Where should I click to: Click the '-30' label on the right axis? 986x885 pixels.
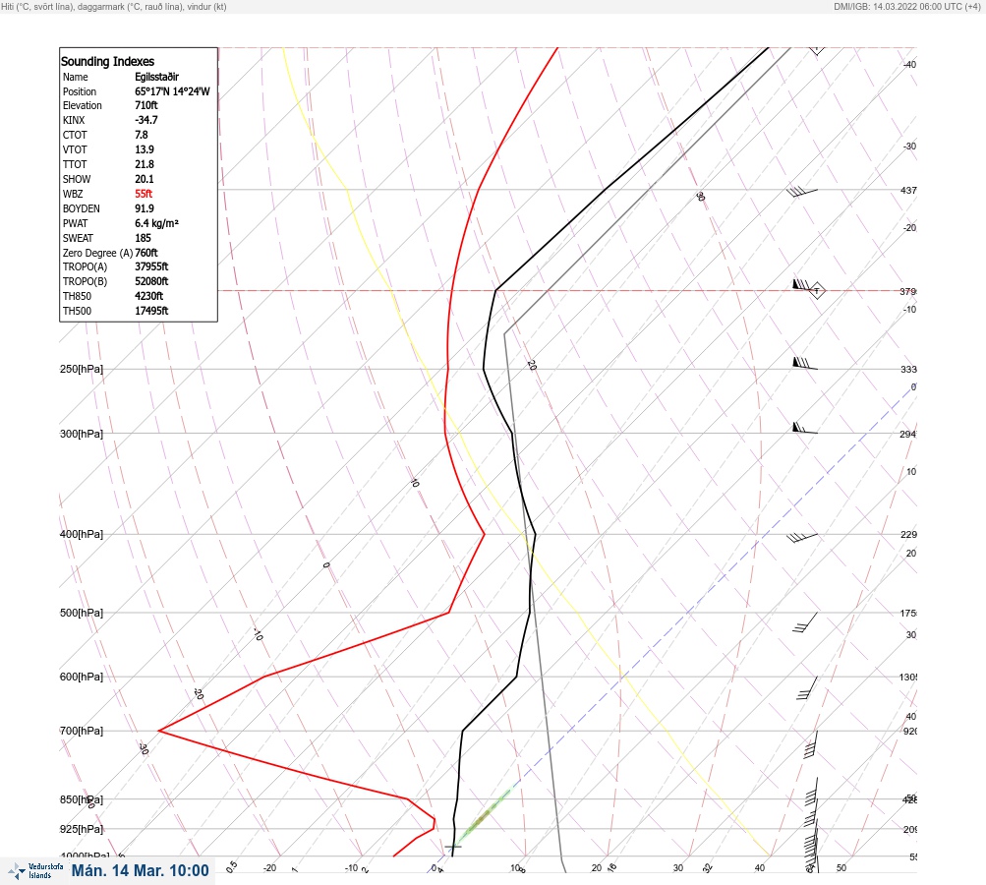(909, 146)
